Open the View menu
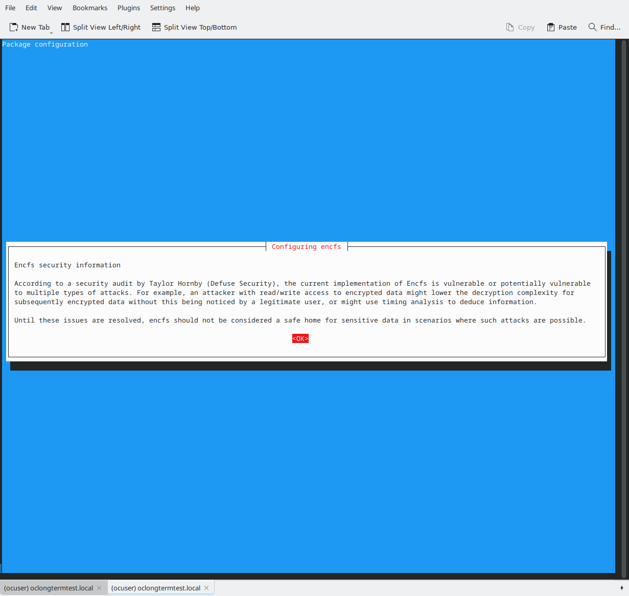Screen dimensions: 629x596 click(x=55, y=8)
